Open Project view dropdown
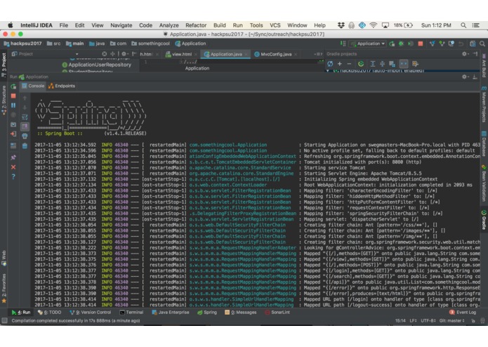Screen dimensions: 488x347 [77, 54]
